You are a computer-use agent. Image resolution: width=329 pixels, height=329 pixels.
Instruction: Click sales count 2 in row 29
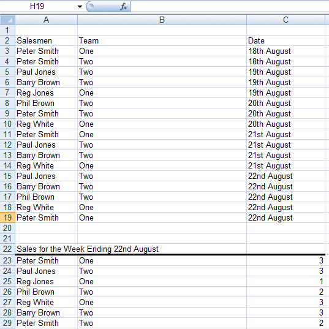click(286, 323)
